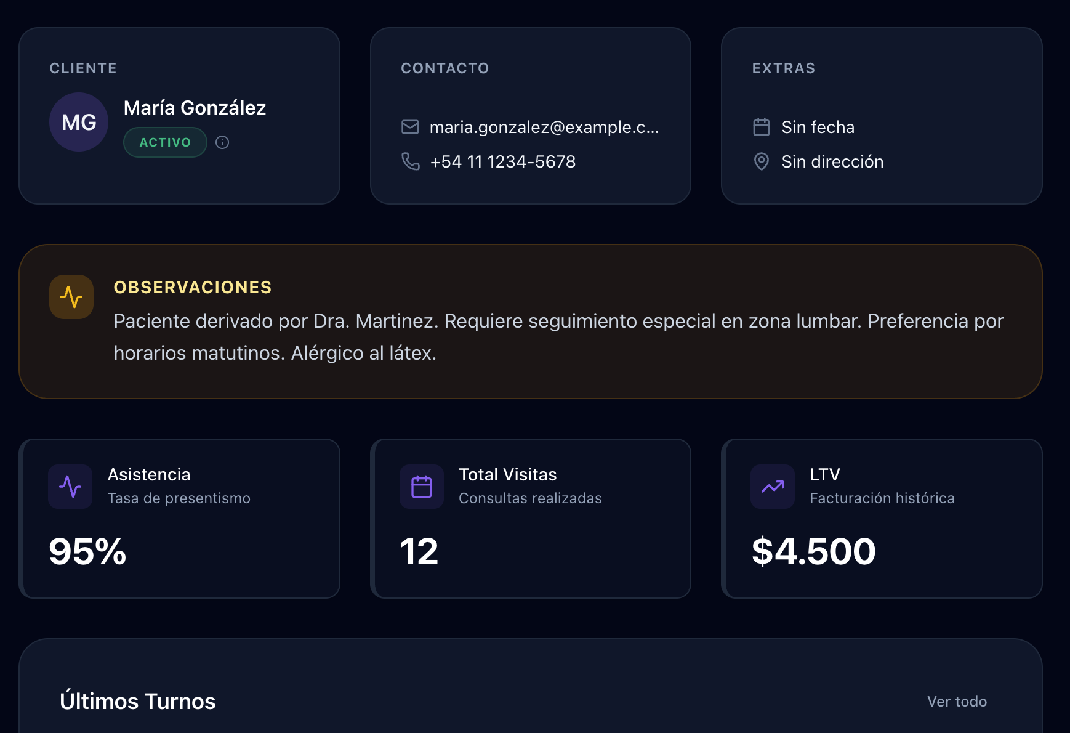Screen dimensions: 1070x733
Task: Open the Ver todo link
Action: pos(957,702)
